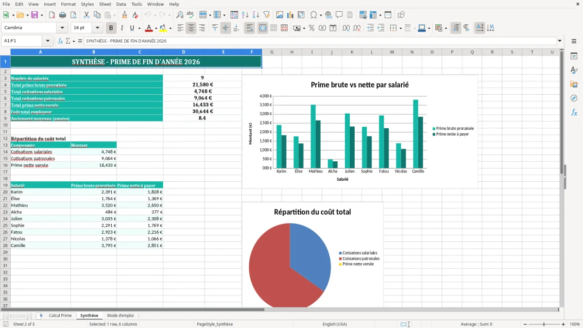Insert a hyperlink
Screen dimensions: 583x328
point(328,15)
